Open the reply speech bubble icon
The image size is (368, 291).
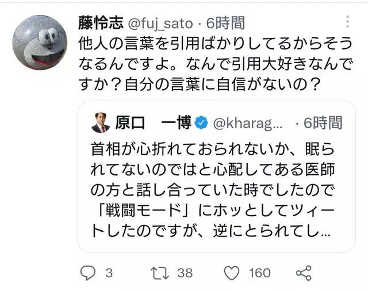(x=88, y=272)
